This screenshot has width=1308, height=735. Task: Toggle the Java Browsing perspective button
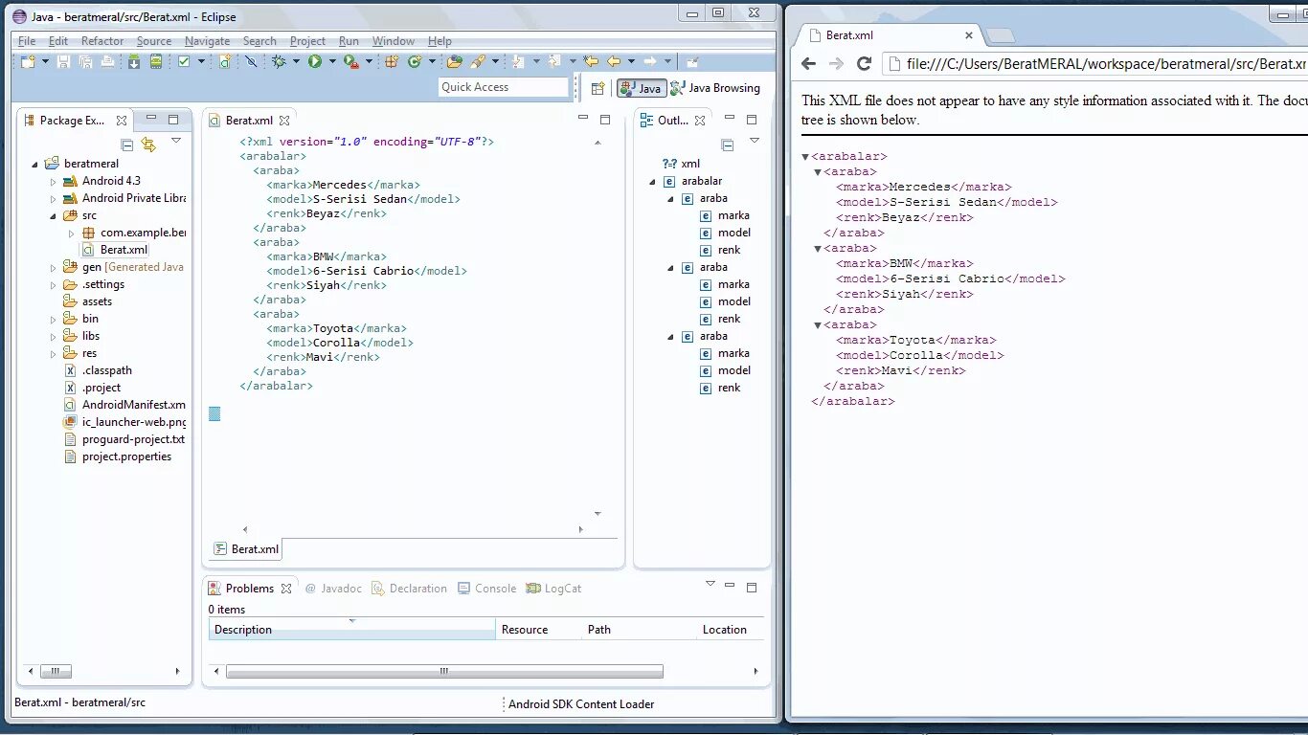pyautogui.click(x=715, y=88)
